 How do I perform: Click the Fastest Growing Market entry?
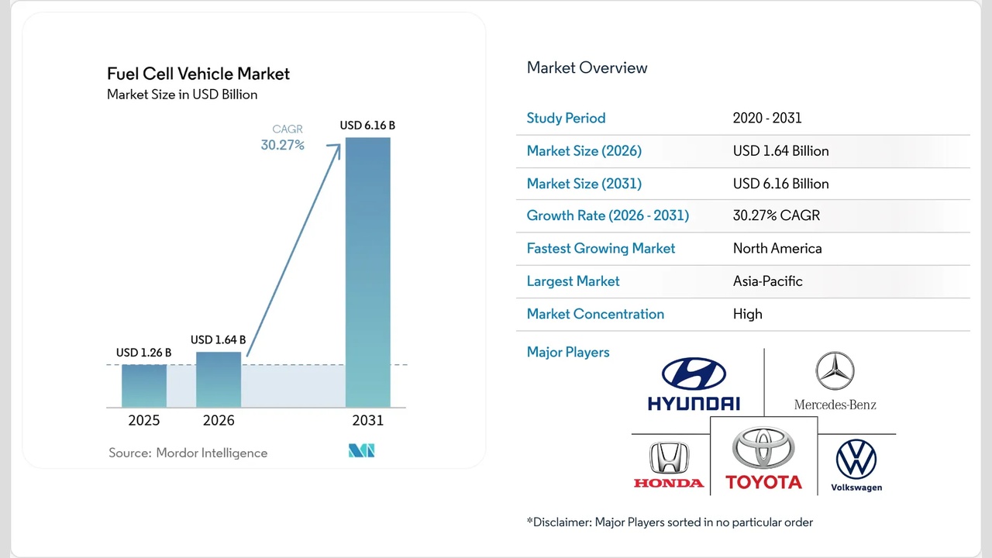(x=601, y=248)
